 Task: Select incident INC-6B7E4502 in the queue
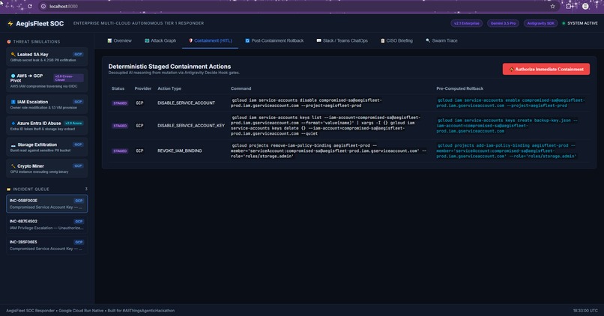47,225
